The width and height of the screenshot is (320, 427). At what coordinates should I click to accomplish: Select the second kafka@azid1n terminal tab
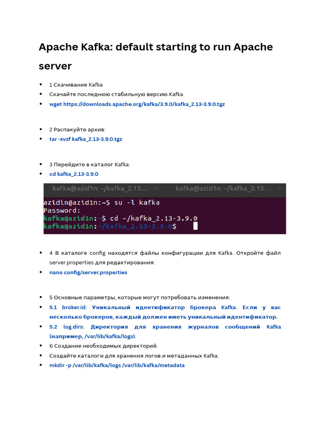pyautogui.click(x=223, y=188)
